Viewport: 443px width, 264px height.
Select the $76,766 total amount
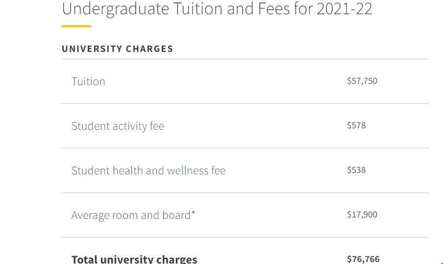[363, 259]
